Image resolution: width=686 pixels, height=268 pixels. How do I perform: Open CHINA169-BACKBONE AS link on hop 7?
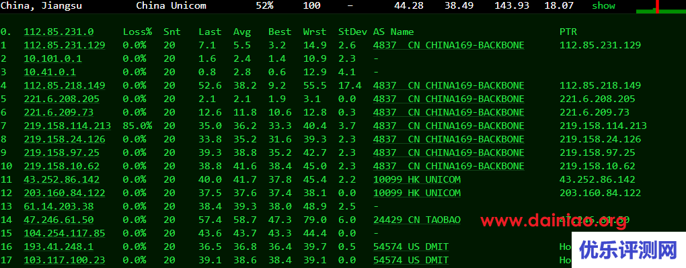pyautogui.click(x=449, y=126)
